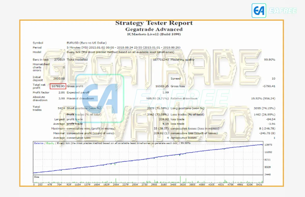Screen dimensions: 305x197
Task: Select the x-axis tick label '3630'
Action: click(183, 185)
